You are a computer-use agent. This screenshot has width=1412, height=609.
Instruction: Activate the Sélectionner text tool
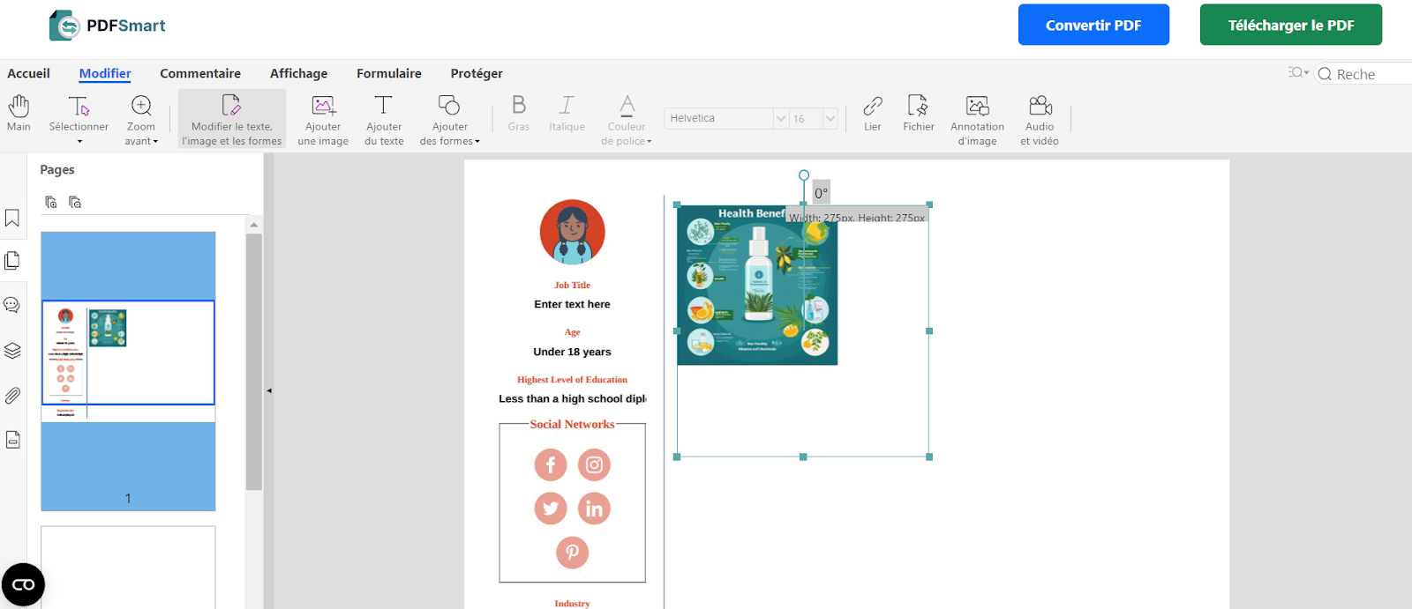pos(79,115)
